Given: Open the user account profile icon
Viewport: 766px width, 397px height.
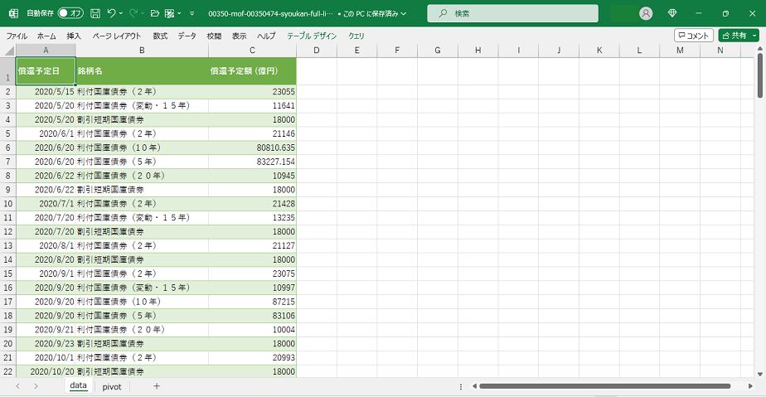Looking at the screenshot, I should point(646,13).
